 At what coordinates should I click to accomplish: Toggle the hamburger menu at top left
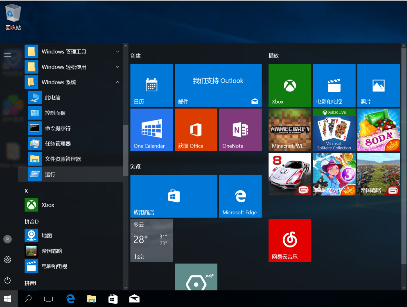[7, 55]
